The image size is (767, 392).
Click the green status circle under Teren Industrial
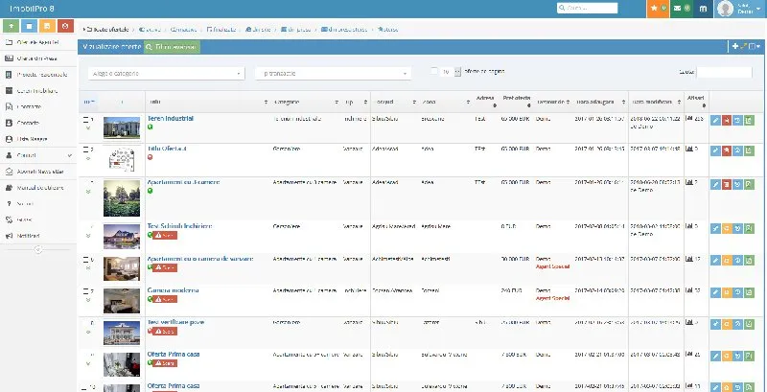pyautogui.click(x=151, y=127)
